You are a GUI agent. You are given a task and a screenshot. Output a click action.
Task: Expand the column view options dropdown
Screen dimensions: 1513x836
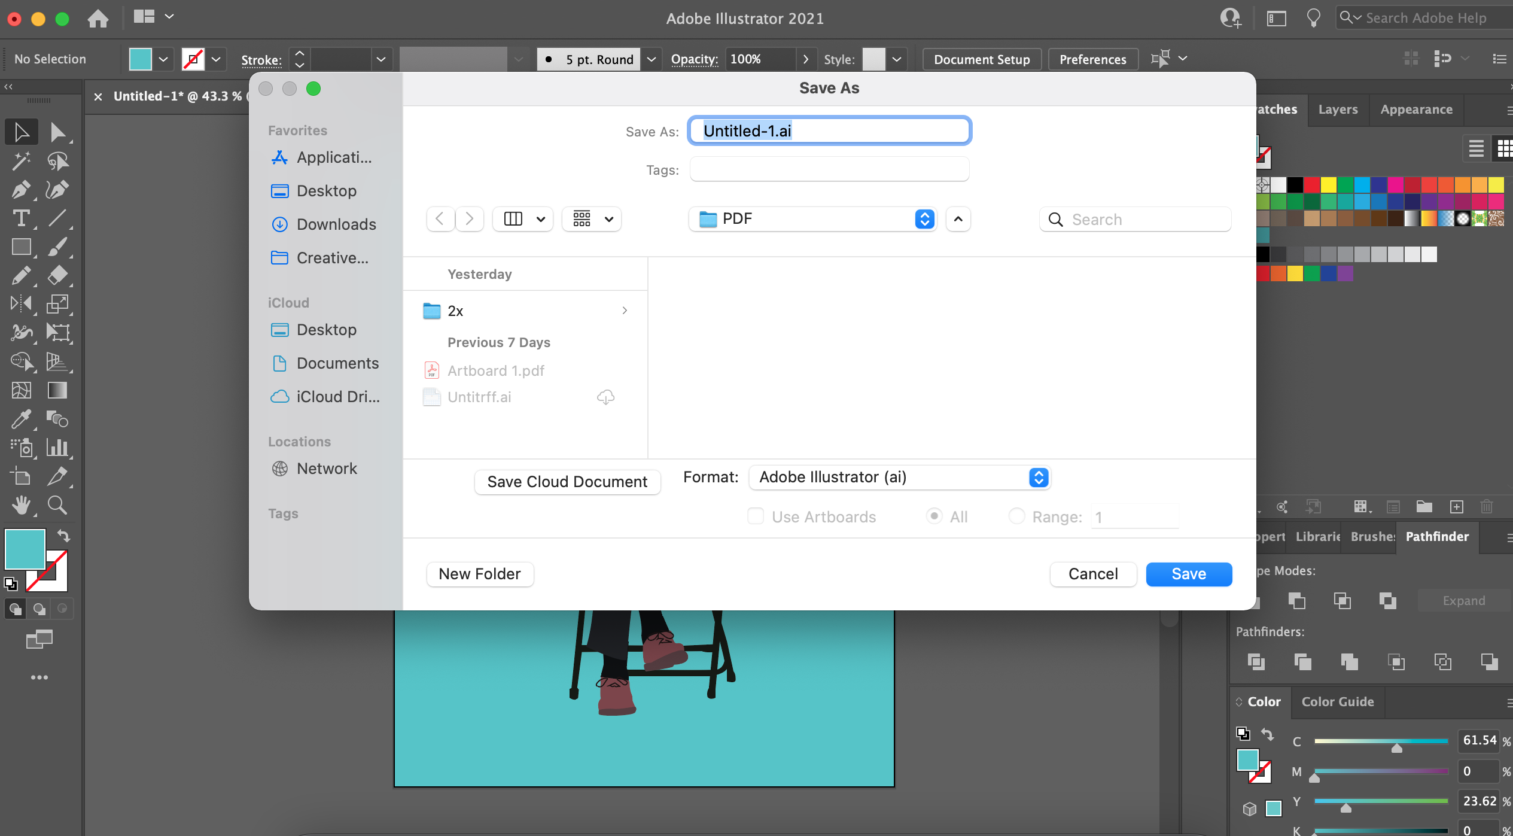tap(539, 218)
